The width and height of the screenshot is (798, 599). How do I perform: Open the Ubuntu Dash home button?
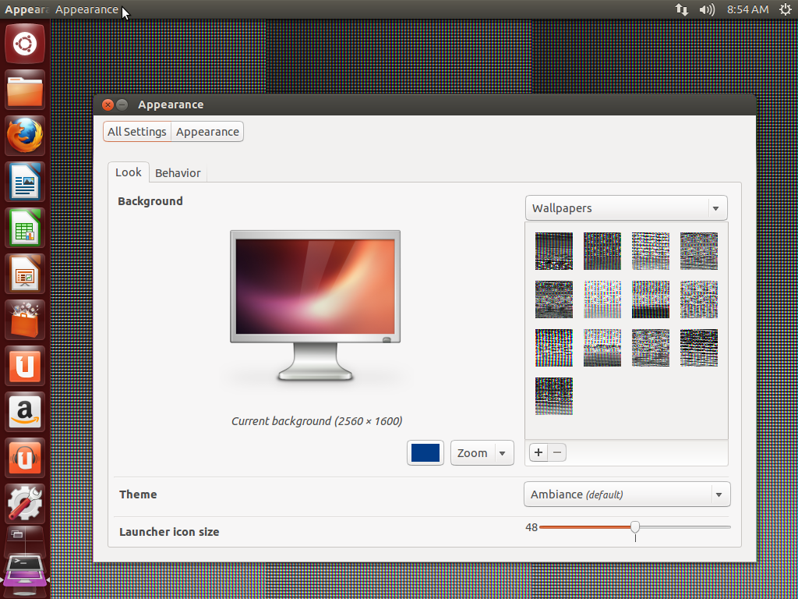pyautogui.click(x=25, y=44)
